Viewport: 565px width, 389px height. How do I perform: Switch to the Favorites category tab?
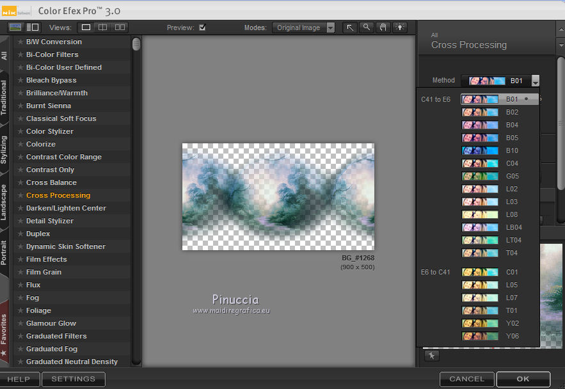pyautogui.click(x=4, y=334)
